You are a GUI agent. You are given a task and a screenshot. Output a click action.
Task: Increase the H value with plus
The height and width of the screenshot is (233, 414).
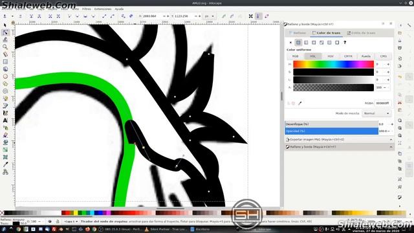pyautogui.click(x=388, y=64)
